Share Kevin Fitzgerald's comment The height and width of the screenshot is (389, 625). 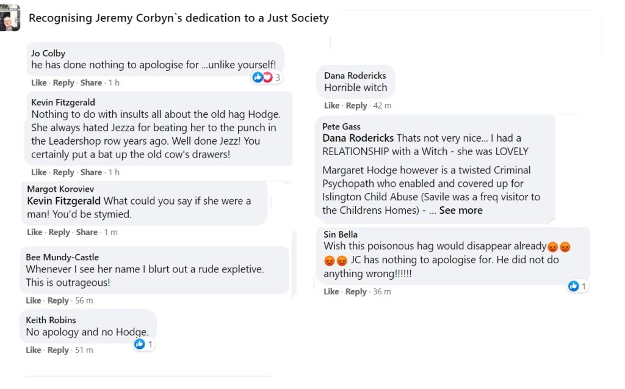point(91,172)
